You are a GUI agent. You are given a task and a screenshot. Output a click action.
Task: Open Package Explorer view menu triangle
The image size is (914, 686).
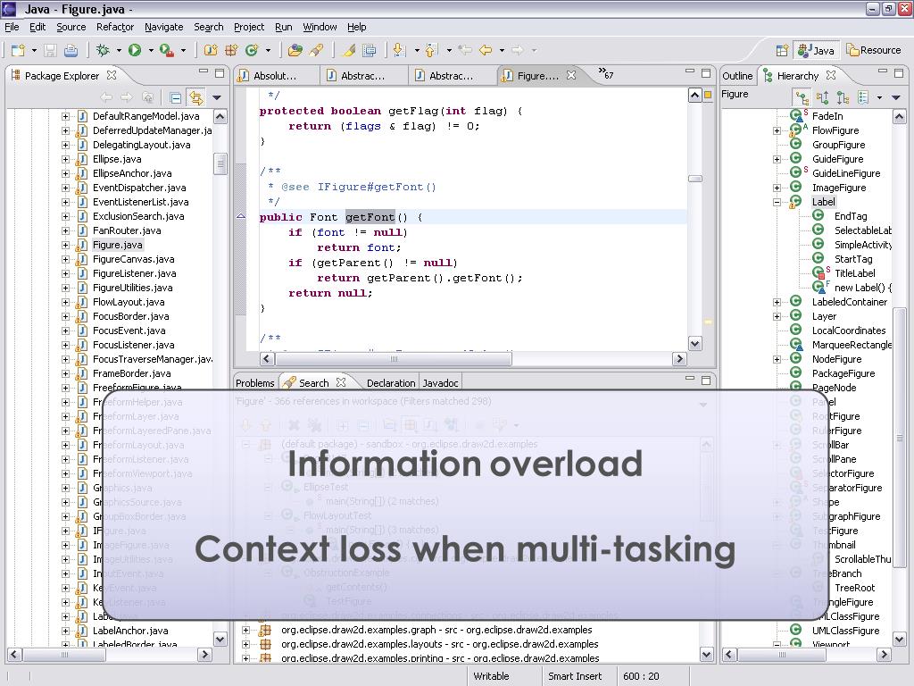point(217,97)
